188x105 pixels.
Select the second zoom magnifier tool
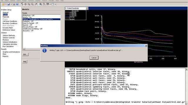[x=32, y=4]
